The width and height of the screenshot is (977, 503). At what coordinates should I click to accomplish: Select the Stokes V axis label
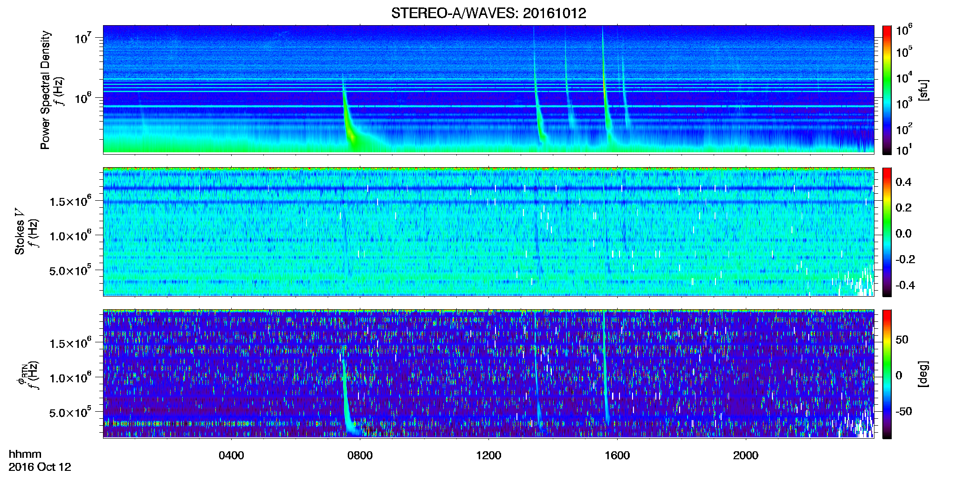[20, 231]
